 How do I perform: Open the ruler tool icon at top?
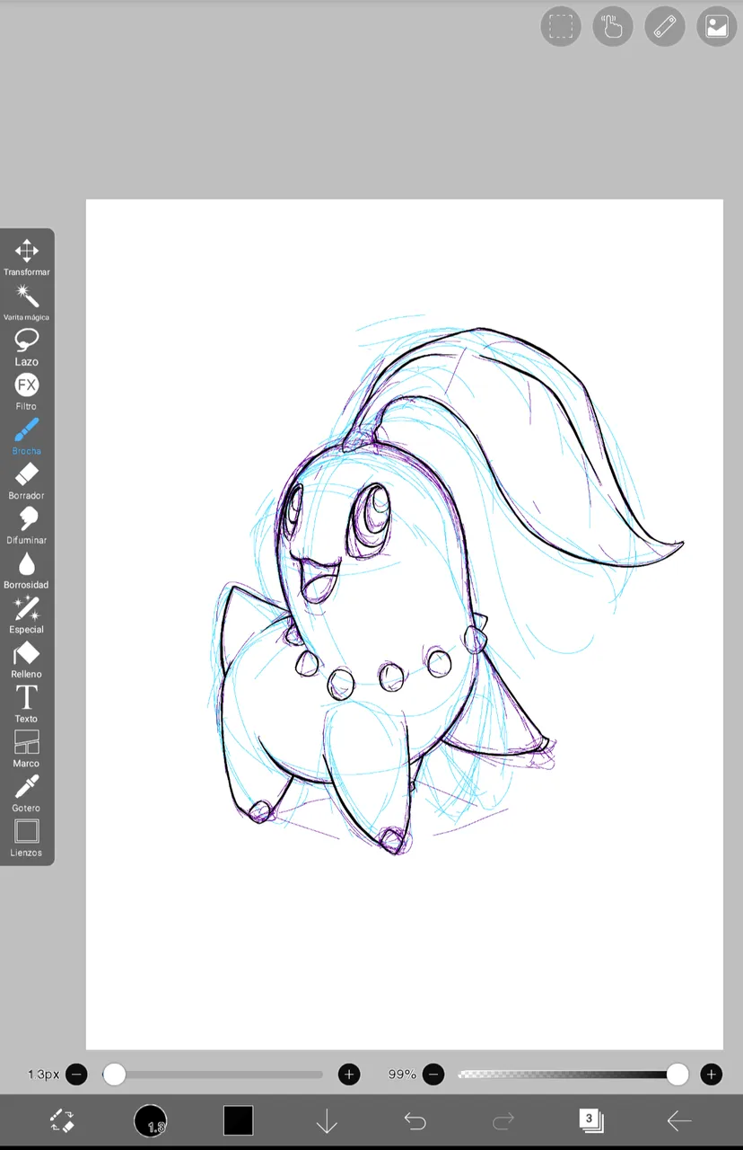(x=665, y=26)
